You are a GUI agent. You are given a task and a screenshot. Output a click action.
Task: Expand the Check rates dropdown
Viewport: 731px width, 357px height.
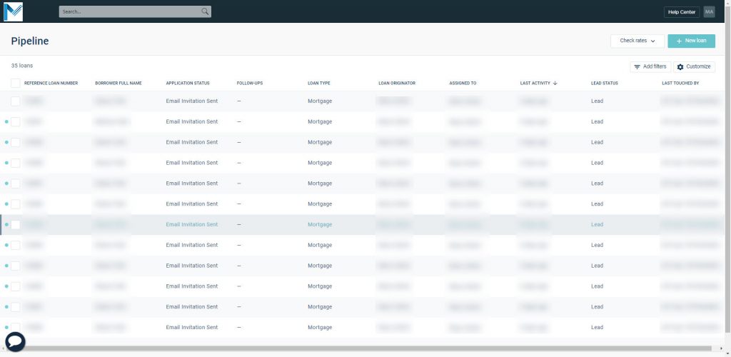tap(637, 41)
